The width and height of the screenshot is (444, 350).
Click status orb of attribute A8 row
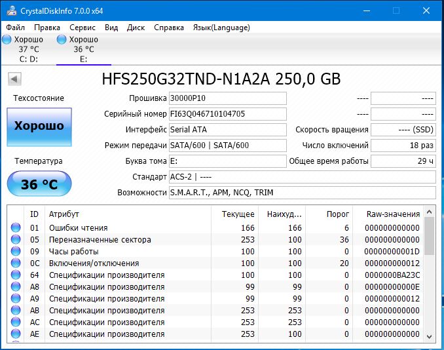coord(16,287)
